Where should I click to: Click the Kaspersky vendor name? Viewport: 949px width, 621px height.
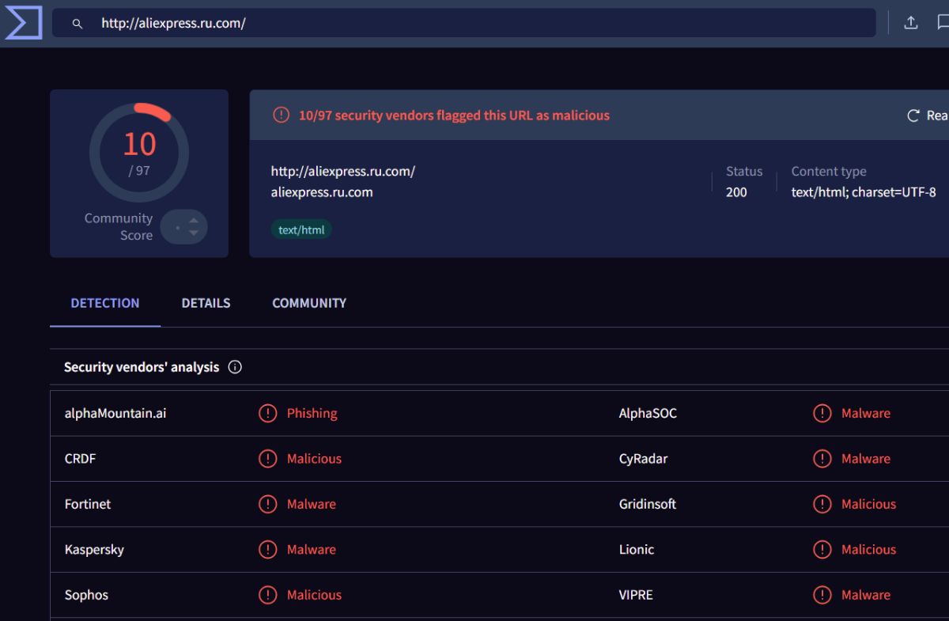click(x=94, y=549)
